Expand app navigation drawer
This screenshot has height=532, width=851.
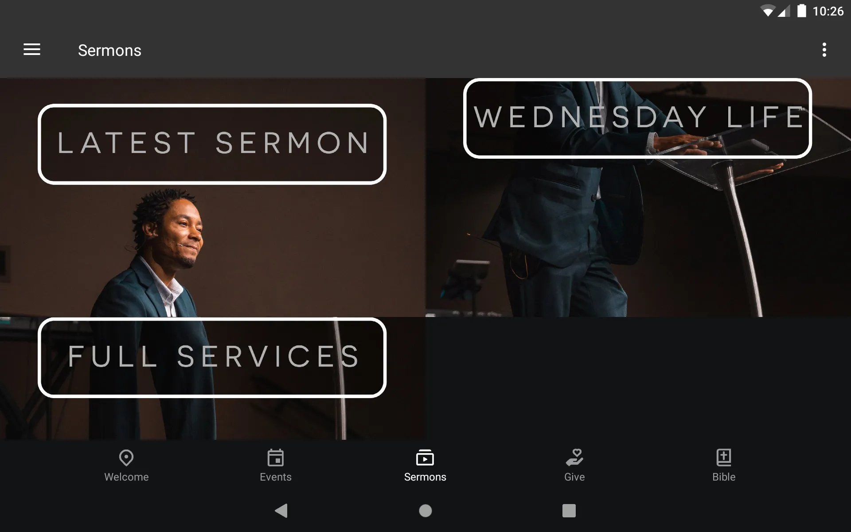(x=32, y=50)
